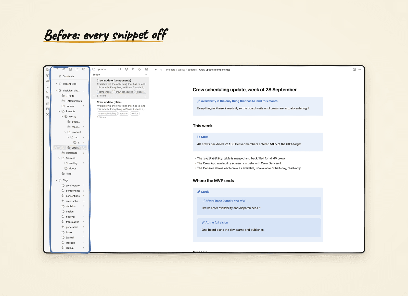Open quick switcher file-search icon in ribbon
Screen dimensions: 408x296
point(47,70)
